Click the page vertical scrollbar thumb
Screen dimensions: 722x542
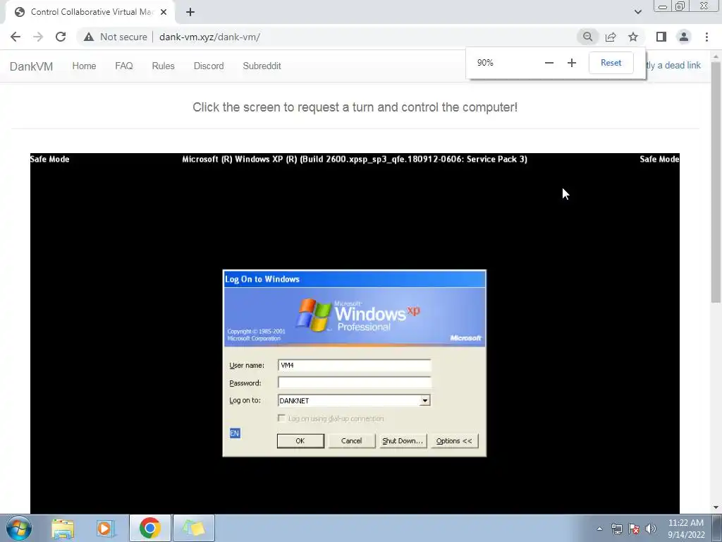(x=716, y=182)
